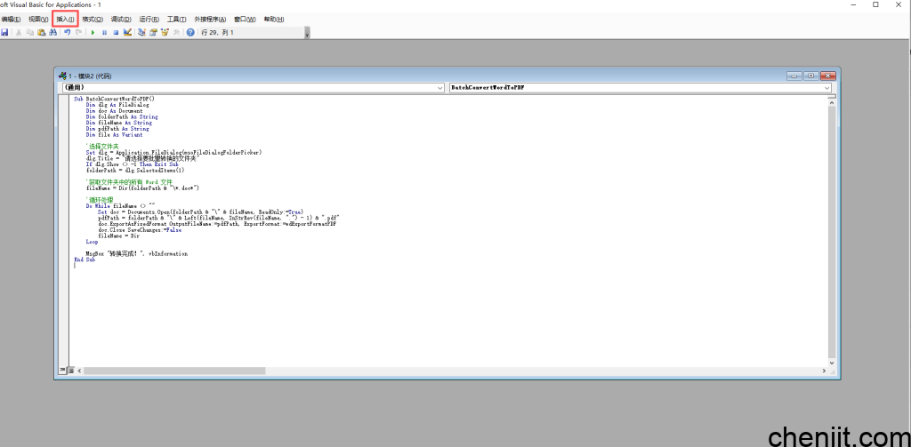Open the 工具(T) menu
This screenshot has height=447, width=911.
pos(177,19)
